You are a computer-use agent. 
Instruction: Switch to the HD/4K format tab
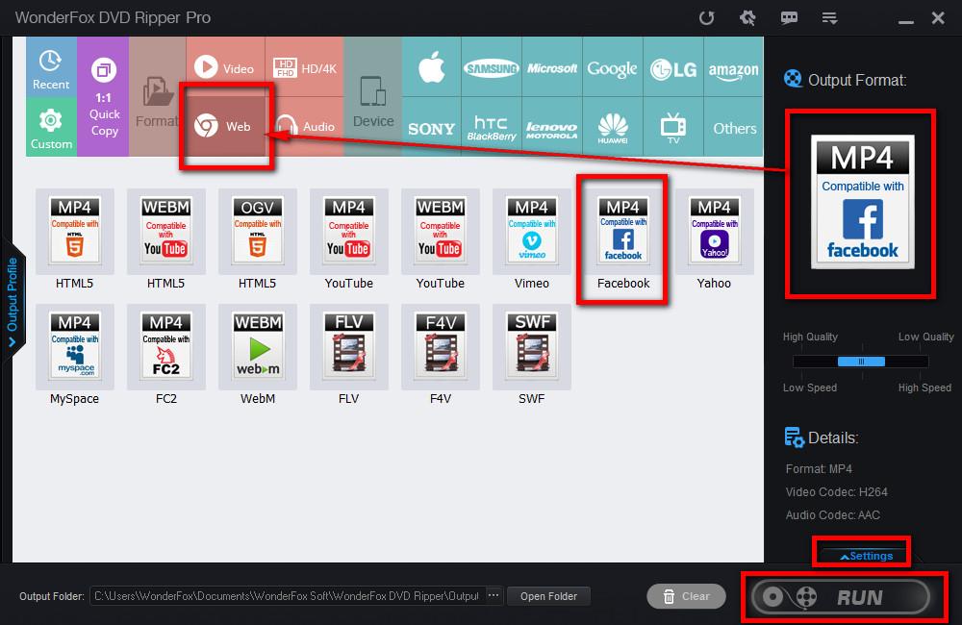[x=304, y=67]
